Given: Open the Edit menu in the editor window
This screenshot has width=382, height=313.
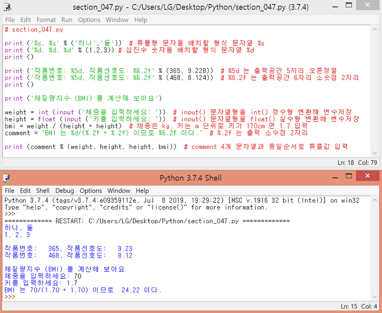Looking at the screenshot, I should click(25, 19).
